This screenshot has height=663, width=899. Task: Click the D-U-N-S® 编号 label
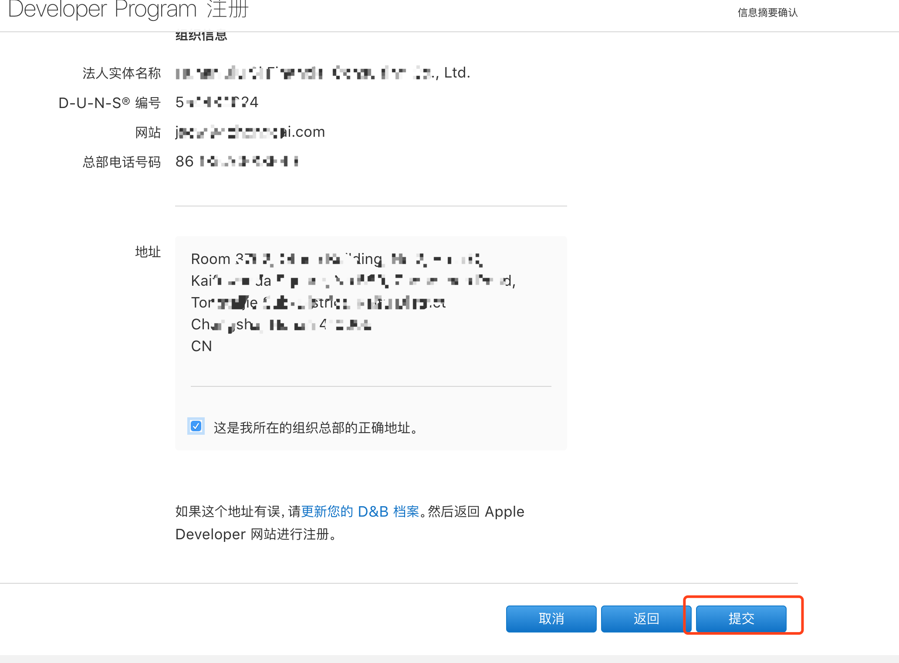click(x=110, y=103)
